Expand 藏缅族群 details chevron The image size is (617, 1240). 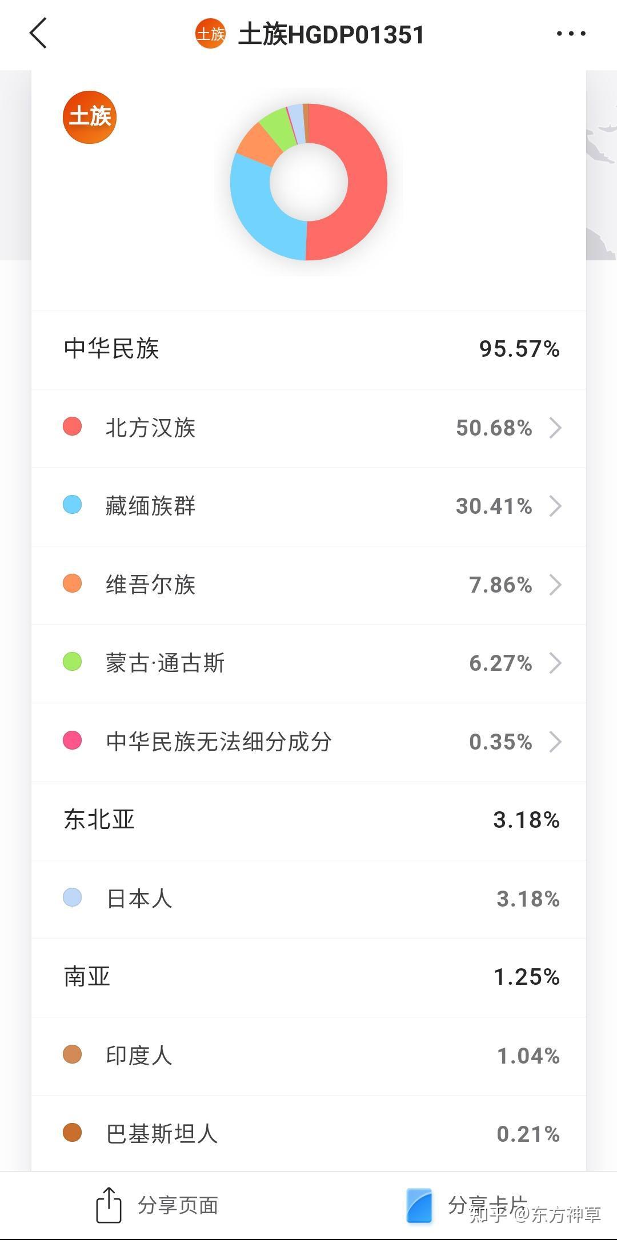click(x=555, y=506)
